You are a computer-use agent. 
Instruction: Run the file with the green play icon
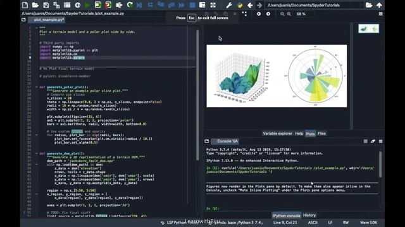(87, 5)
